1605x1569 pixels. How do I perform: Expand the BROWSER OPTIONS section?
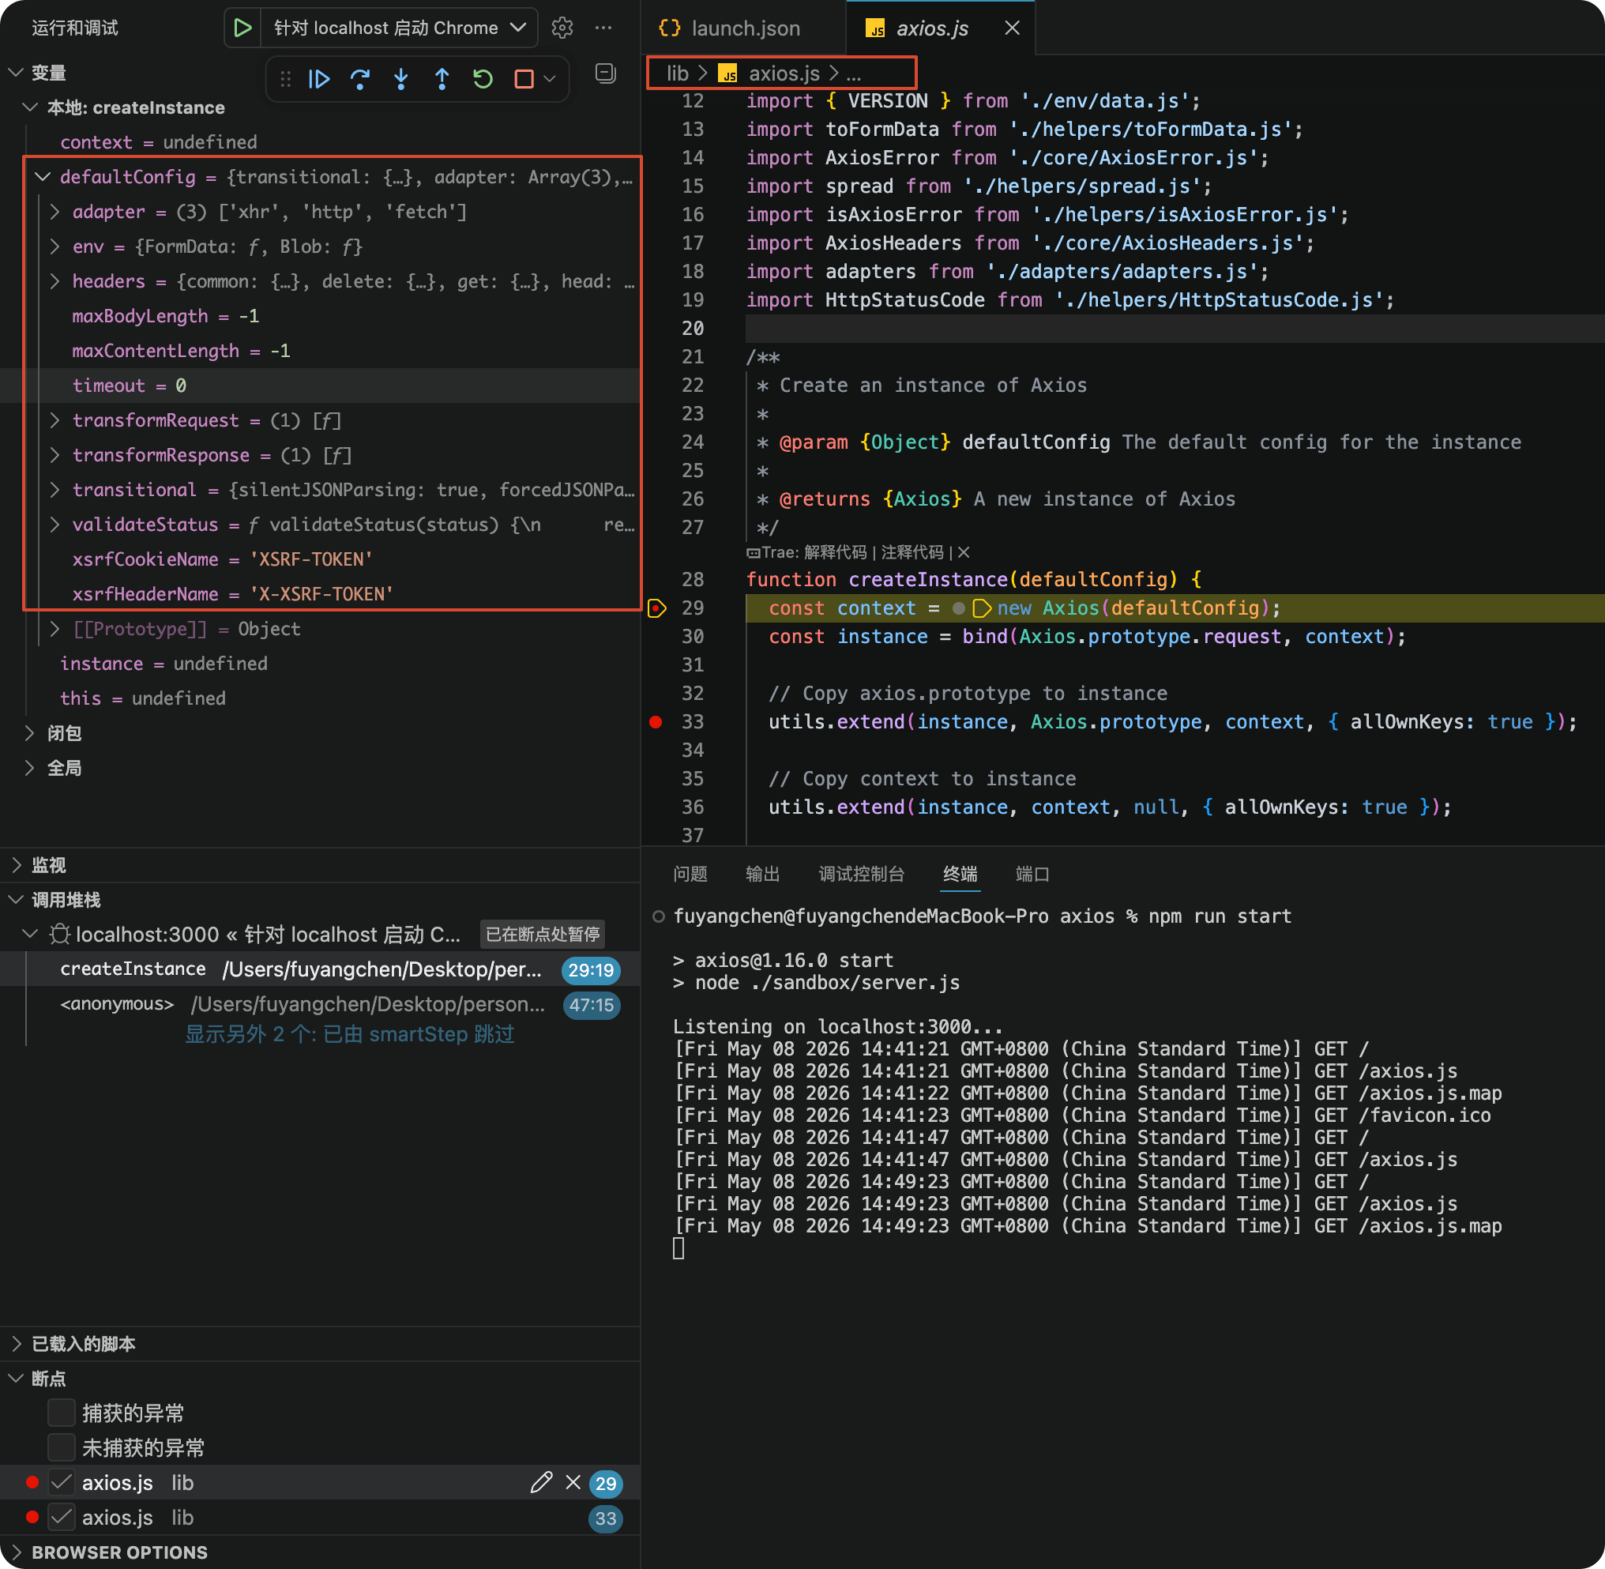[x=16, y=1552]
